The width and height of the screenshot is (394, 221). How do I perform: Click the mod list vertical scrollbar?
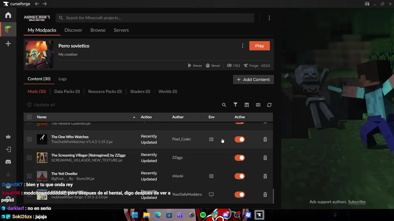273,196
